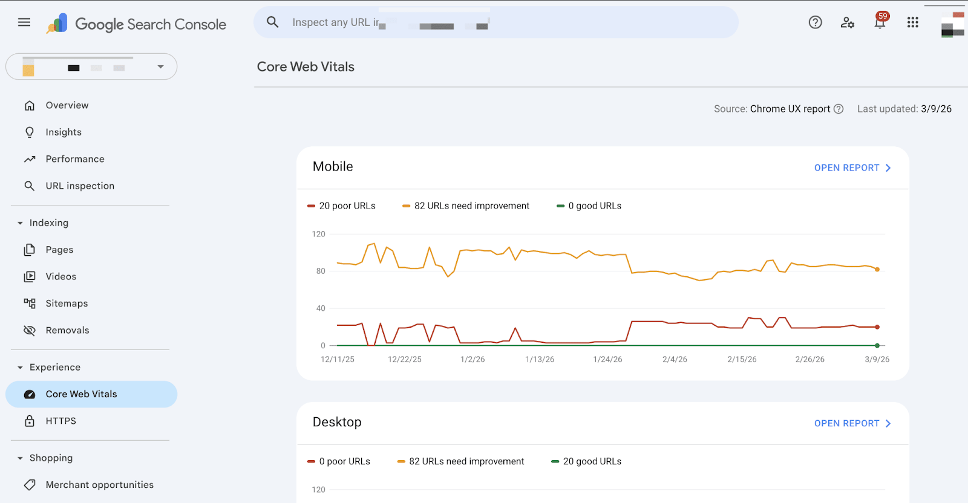Click the Insights lightbulb icon

pos(30,132)
